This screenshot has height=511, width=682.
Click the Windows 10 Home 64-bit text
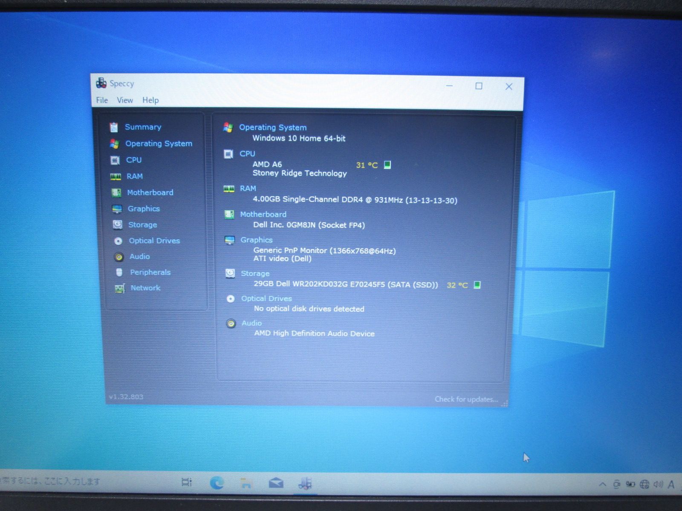click(299, 138)
